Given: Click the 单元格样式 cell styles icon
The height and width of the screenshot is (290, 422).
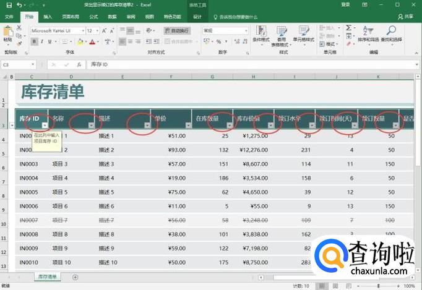Looking at the screenshot, I should point(303,34).
